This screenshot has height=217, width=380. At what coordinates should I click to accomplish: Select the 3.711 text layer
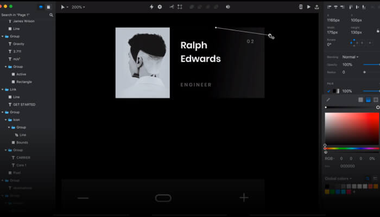point(17,52)
